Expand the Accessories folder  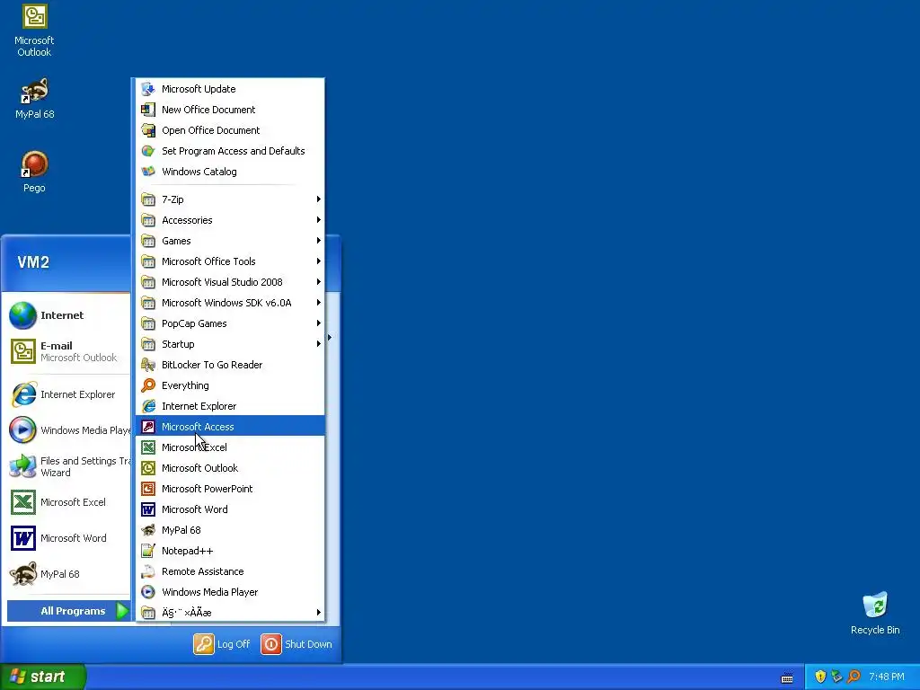[x=230, y=220]
